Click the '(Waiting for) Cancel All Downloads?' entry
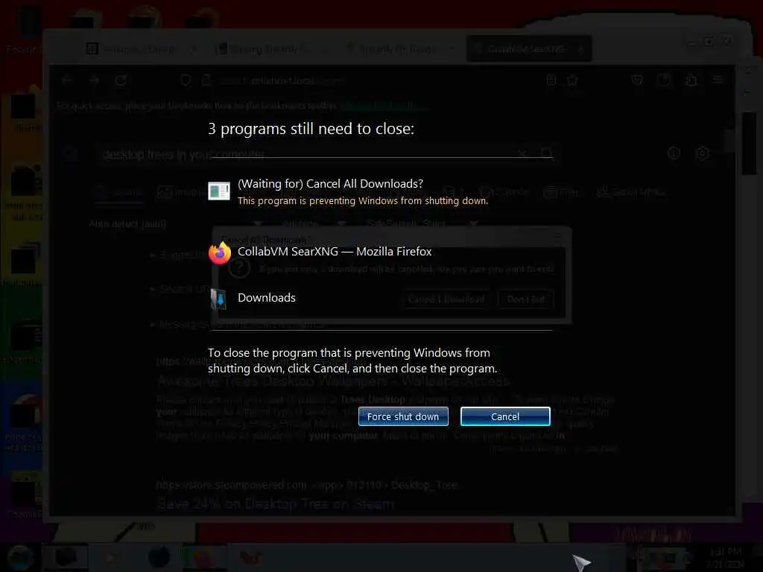Viewport: 763px width, 572px height. [330, 184]
